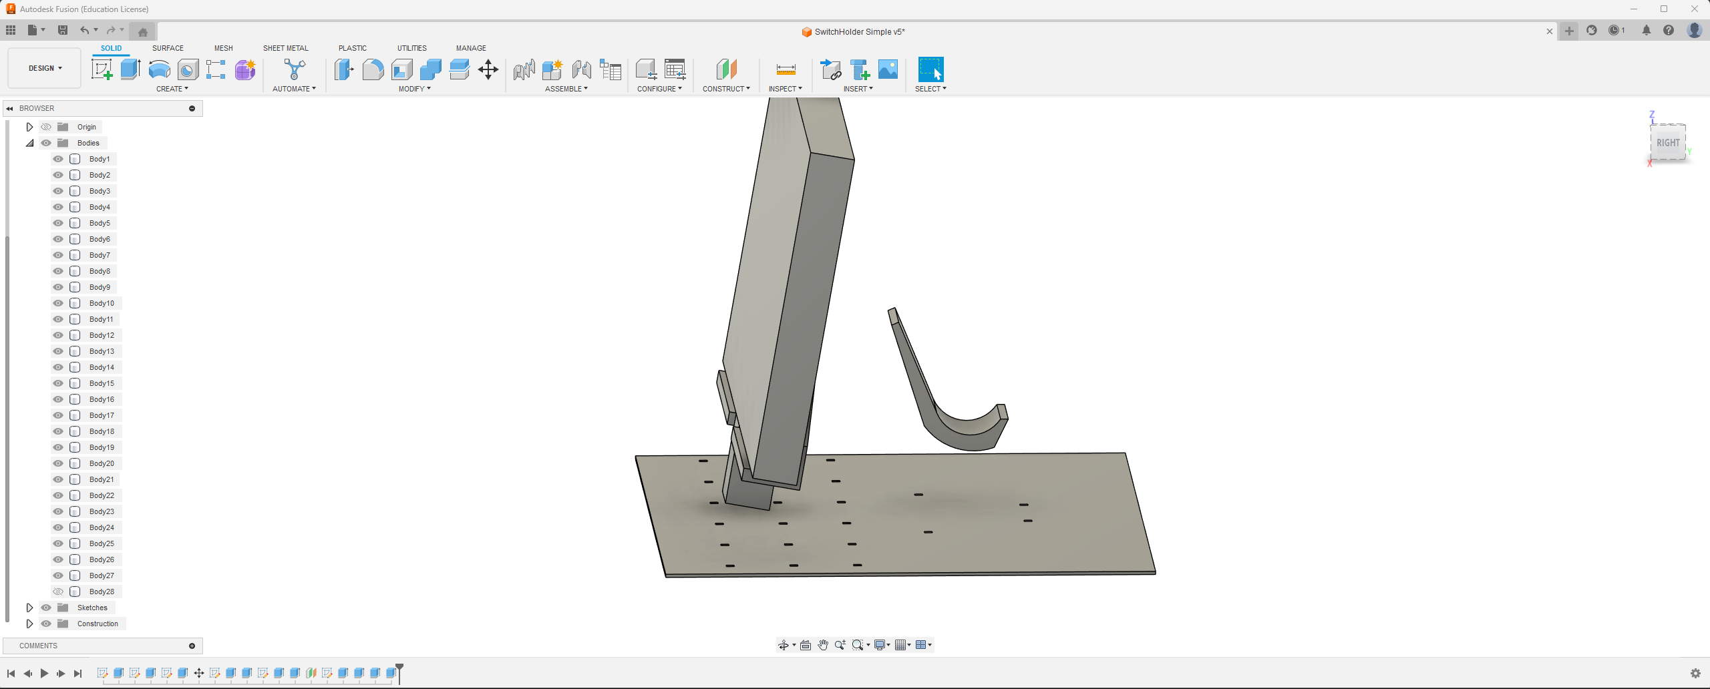Switch to the UTILITIES tab
Viewport: 1710px width, 689px height.
coord(412,48)
